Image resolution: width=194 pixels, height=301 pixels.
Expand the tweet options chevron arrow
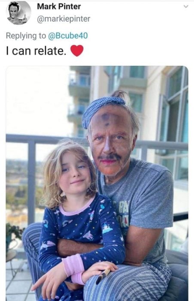(186, 6)
